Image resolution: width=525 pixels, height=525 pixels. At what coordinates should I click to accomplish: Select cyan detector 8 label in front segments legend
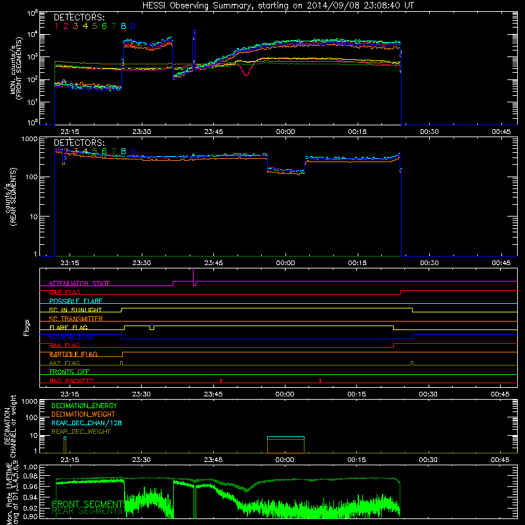pos(123,26)
